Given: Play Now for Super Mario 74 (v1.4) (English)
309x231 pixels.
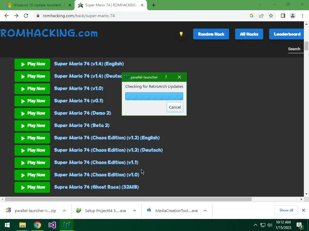Looking at the screenshot, I should click(x=32, y=64).
